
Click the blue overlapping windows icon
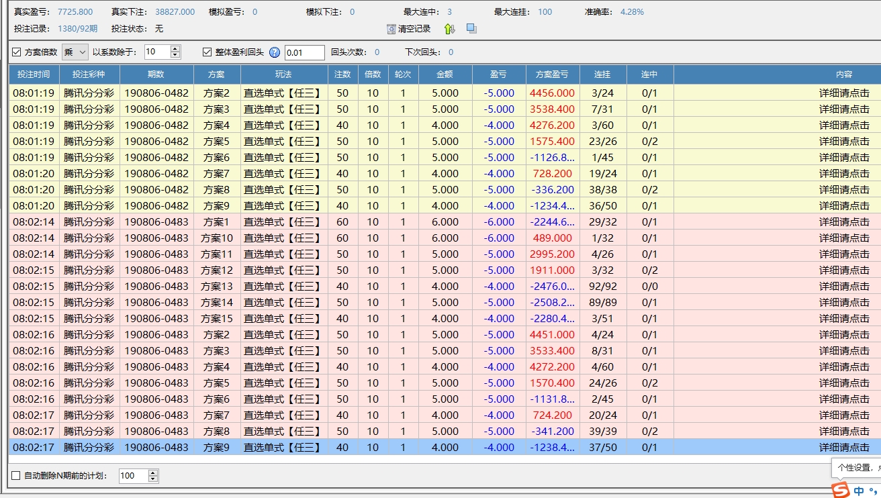point(471,29)
